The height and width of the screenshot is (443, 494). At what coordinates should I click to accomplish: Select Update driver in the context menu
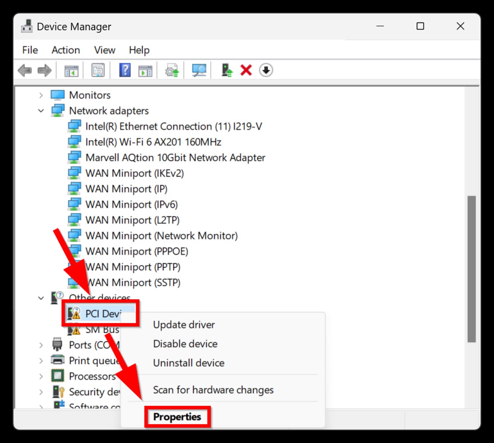184,325
